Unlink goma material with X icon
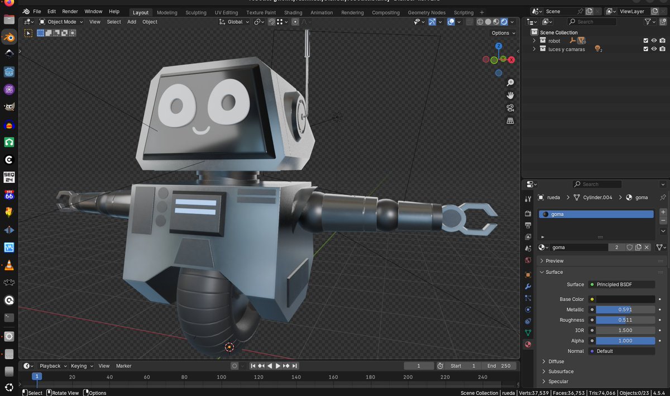 (x=647, y=247)
